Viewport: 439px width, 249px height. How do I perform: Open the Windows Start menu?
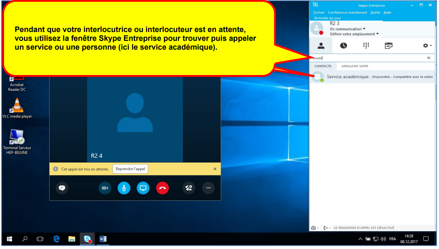10,239
